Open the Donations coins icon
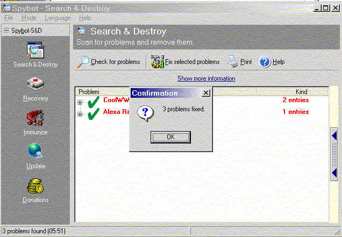 (x=35, y=186)
